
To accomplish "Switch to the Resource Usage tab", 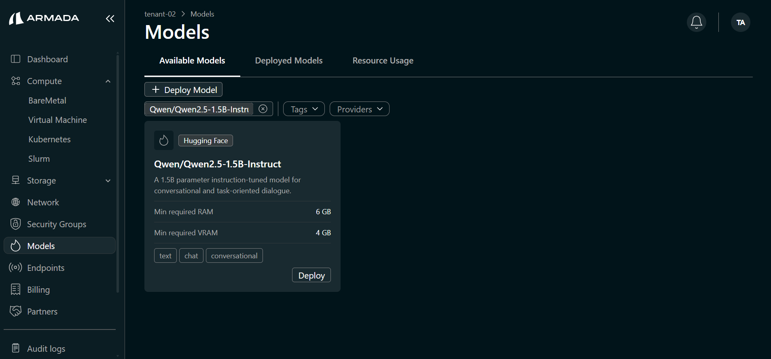I will pyautogui.click(x=383, y=61).
